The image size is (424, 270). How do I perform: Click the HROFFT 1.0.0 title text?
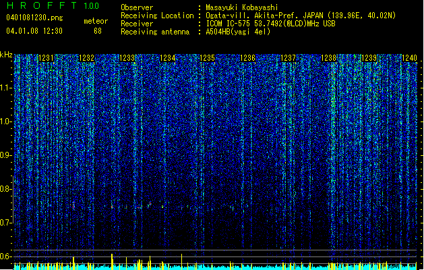(53, 5)
